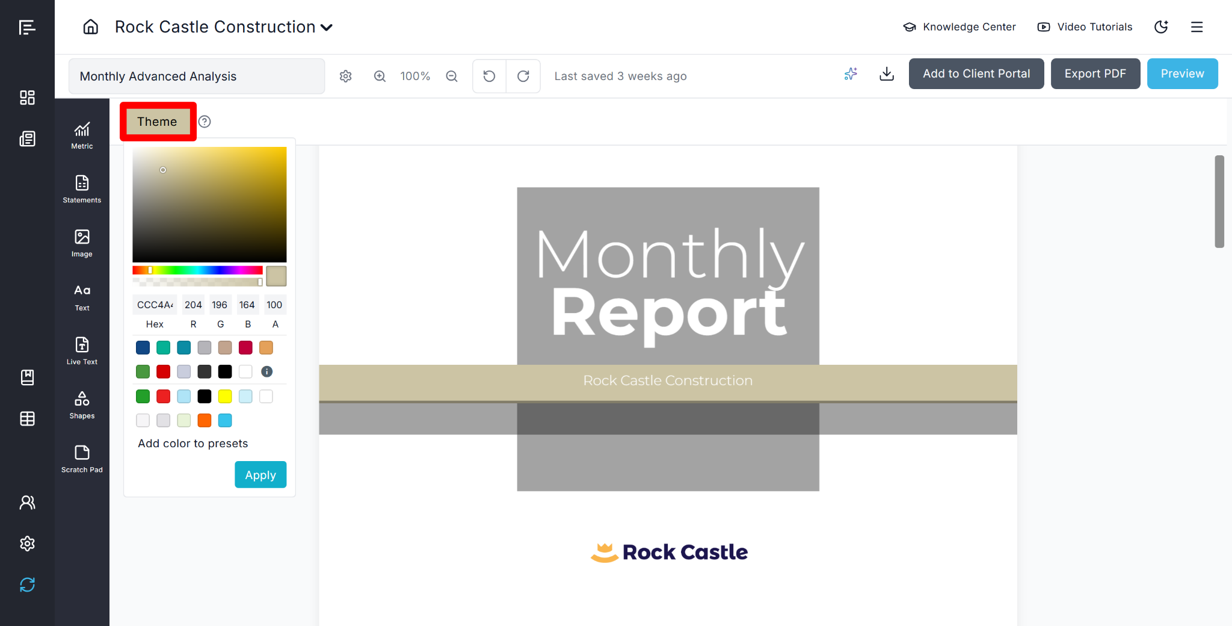Viewport: 1232px width, 626px height.
Task: Click the Theme help question mark icon
Action: 205,122
